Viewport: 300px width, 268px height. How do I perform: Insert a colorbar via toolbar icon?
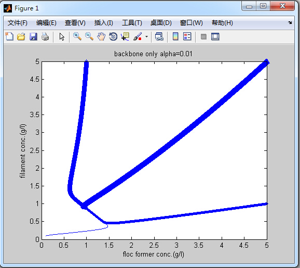point(175,36)
